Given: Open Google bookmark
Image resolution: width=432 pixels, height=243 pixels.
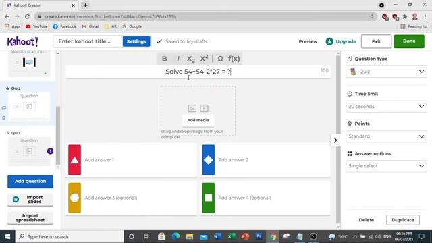Looking at the screenshot, I should click(132, 26).
